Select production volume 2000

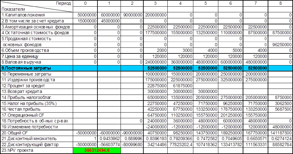(162, 50)
